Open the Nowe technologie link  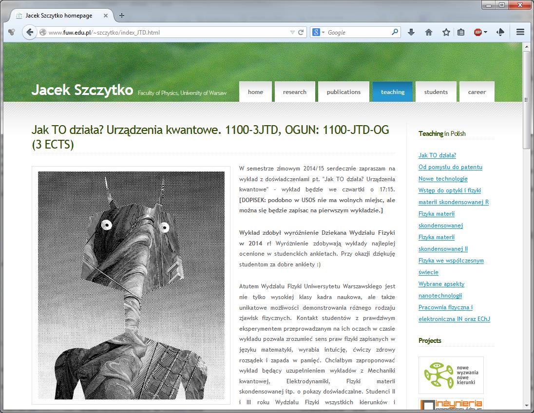[x=443, y=179]
